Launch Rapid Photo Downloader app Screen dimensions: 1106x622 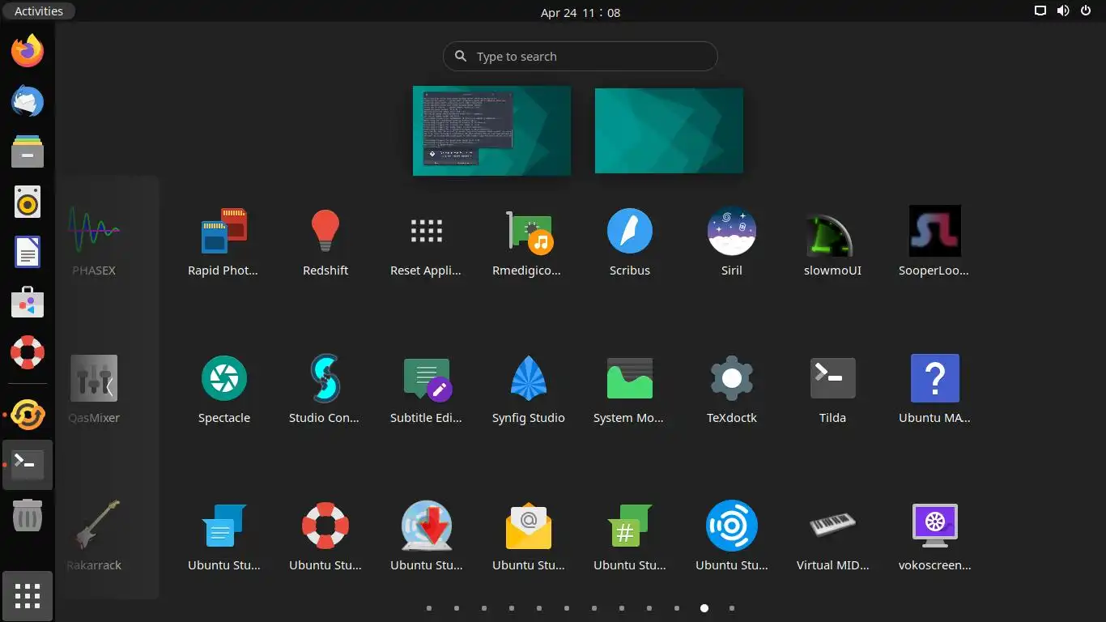point(223,241)
